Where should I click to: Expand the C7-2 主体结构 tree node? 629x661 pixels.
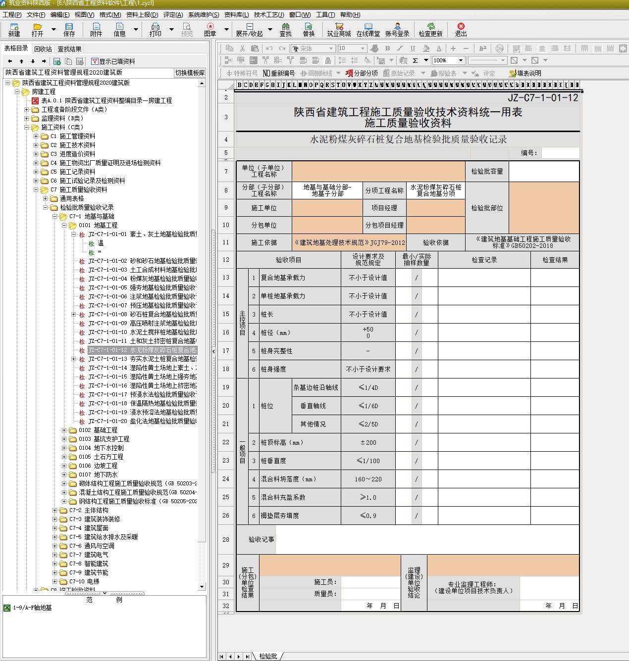coord(55,510)
